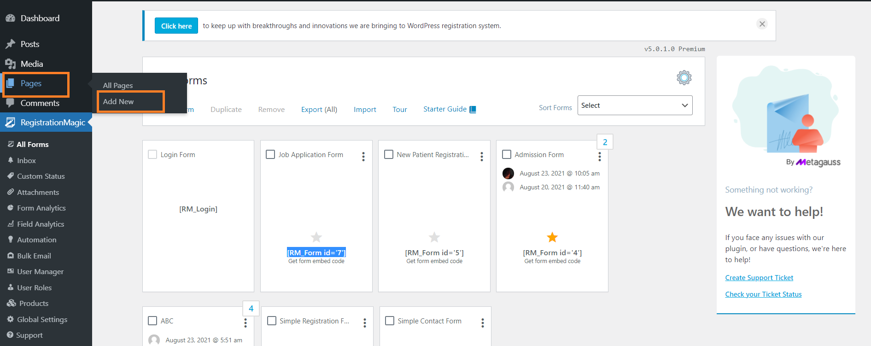Star the Job Application Form card
Image resolution: width=871 pixels, height=346 pixels.
point(316,237)
